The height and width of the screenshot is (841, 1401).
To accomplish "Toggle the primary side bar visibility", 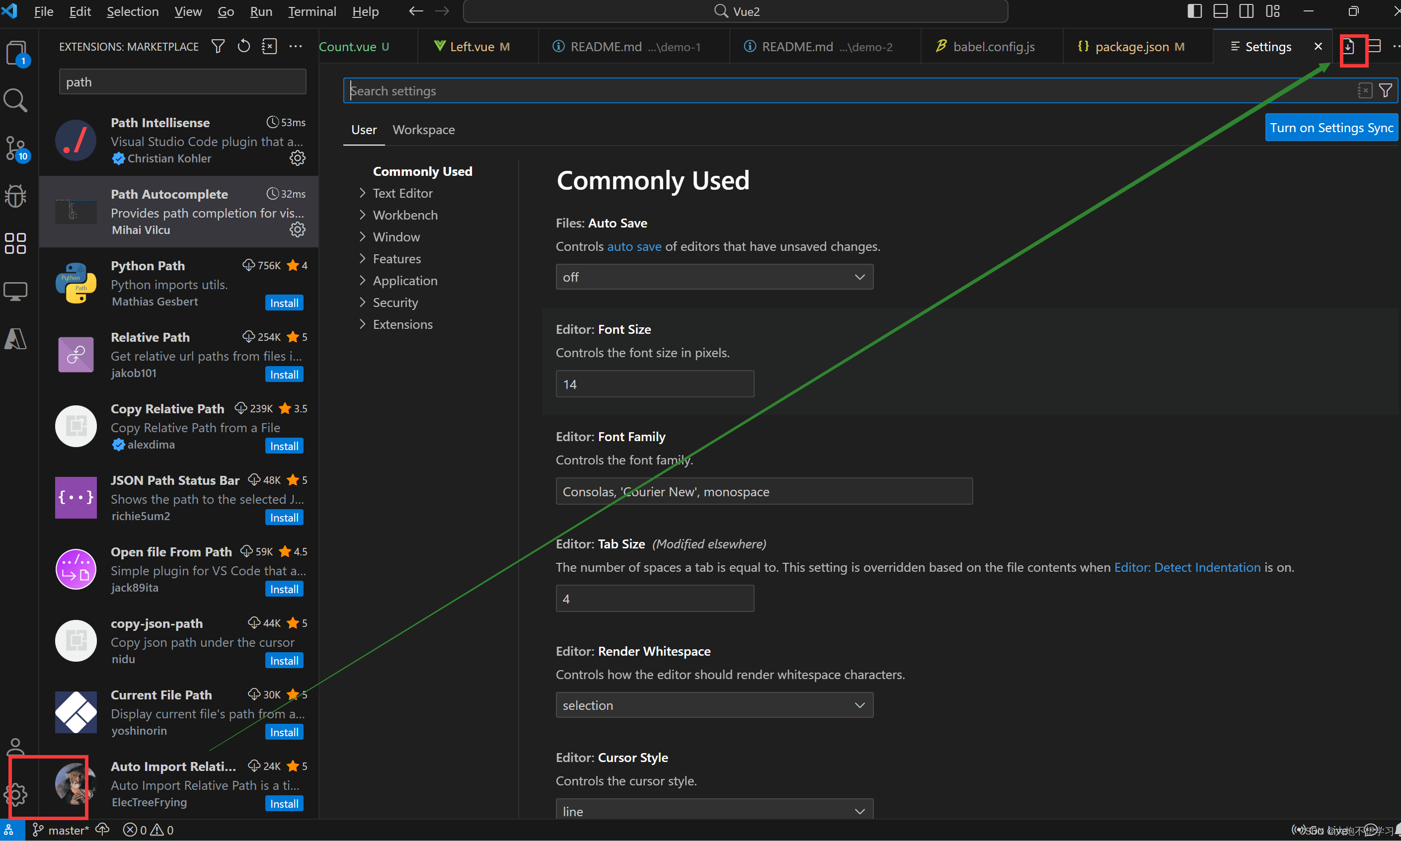I will [x=1195, y=11].
